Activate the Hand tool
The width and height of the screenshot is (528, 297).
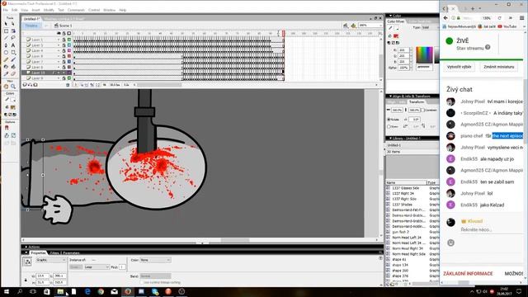(x=6, y=87)
